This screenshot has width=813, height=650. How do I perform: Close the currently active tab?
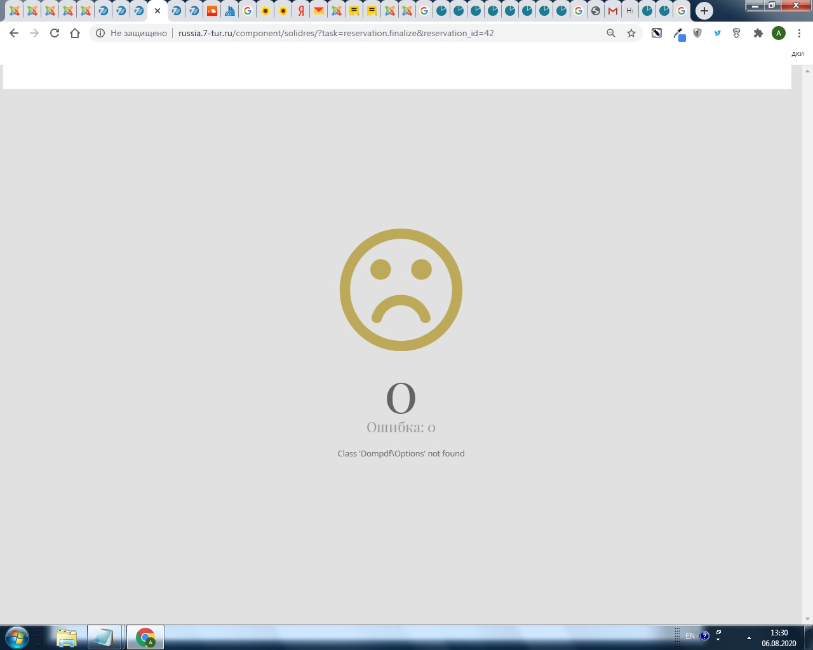158,11
